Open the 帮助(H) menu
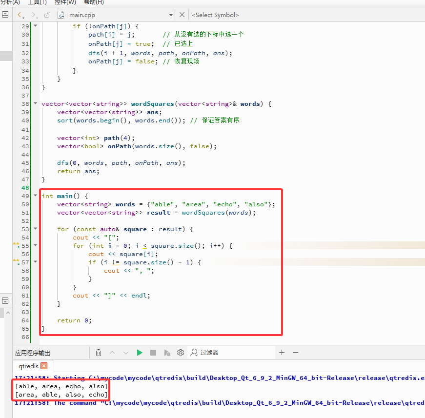The image size is (425, 418). pyautogui.click(x=94, y=2)
